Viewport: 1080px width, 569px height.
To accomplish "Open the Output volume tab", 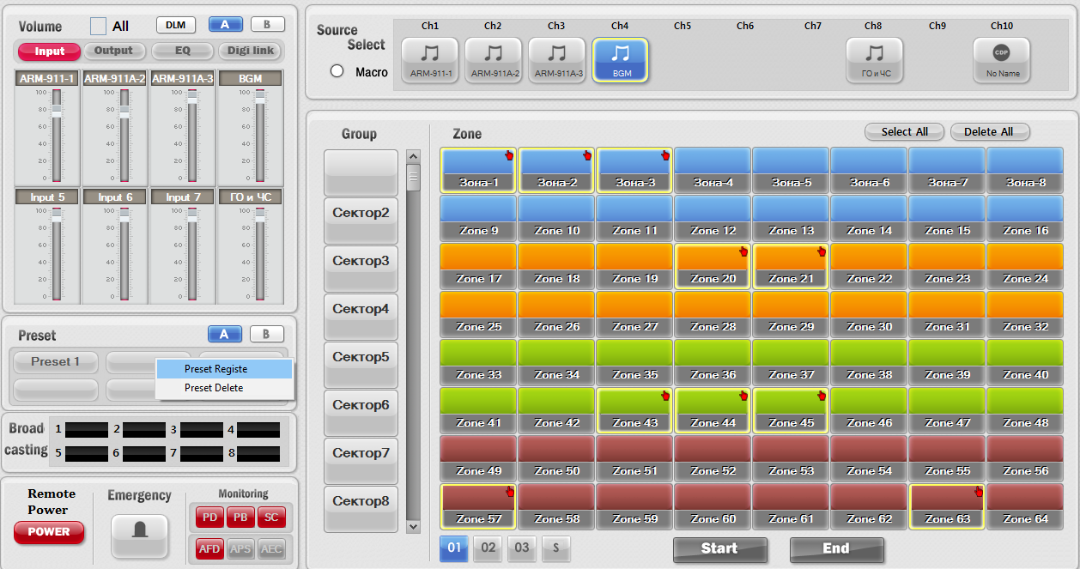I will coord(114,51).
